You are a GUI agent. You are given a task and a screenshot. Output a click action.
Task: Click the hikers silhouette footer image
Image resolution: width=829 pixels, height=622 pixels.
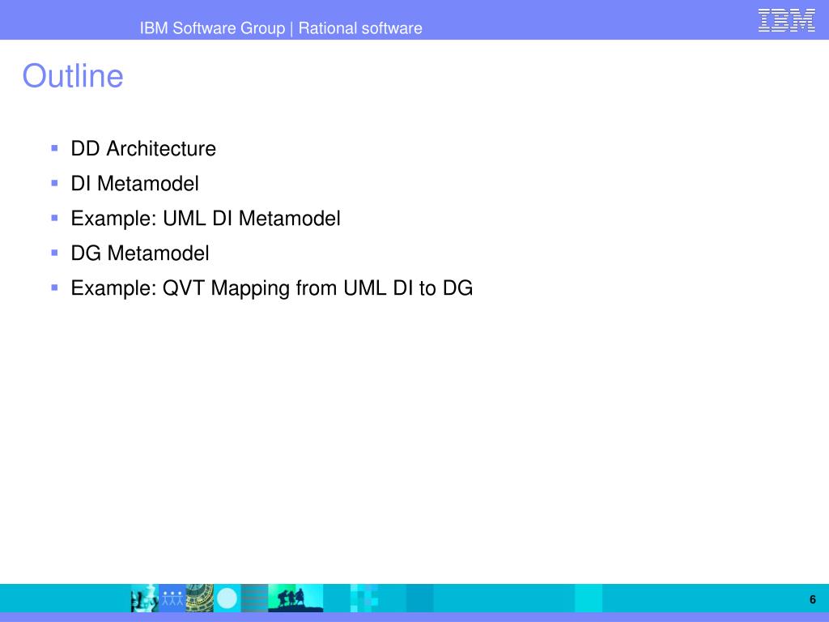295,599
